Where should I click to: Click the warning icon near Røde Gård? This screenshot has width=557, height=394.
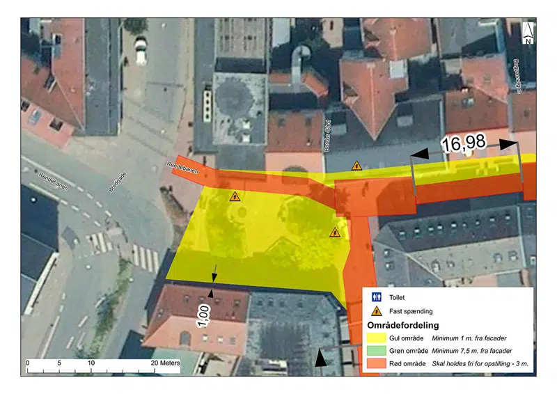(356, 166)
